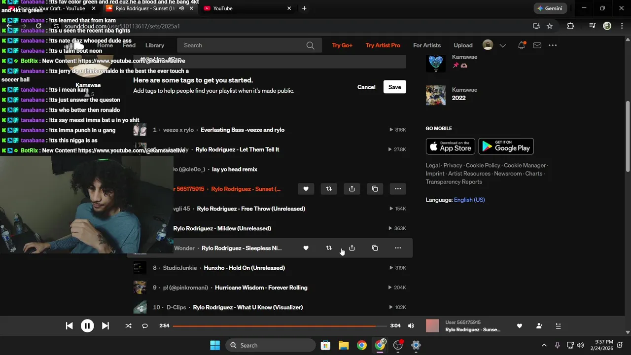The width and height of the screenshot is (631, 355).
Task: Click the search magnifier icon
Action: (x=310, y=45)
